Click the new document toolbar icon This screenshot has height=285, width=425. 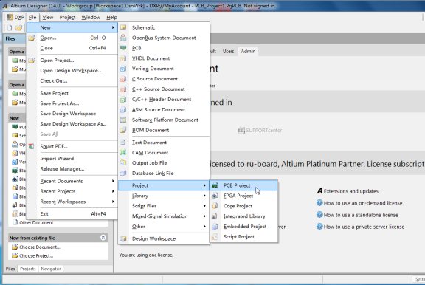(x=10, y=27)
